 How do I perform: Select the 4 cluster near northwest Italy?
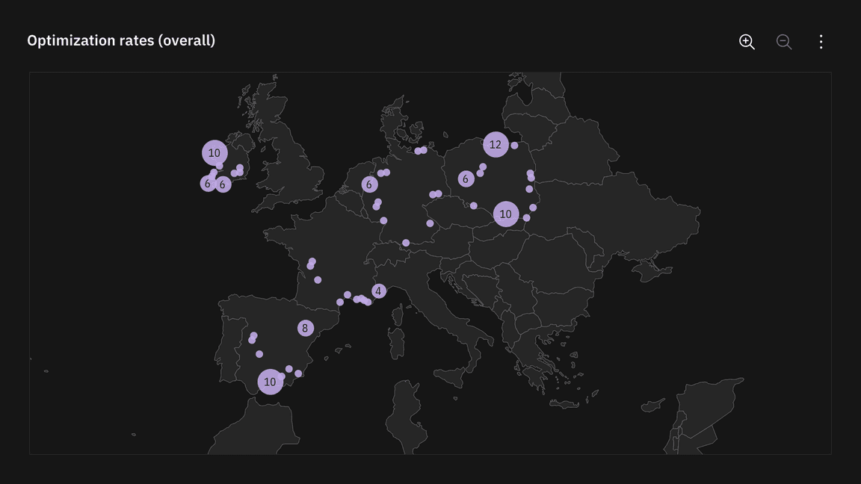378,291
